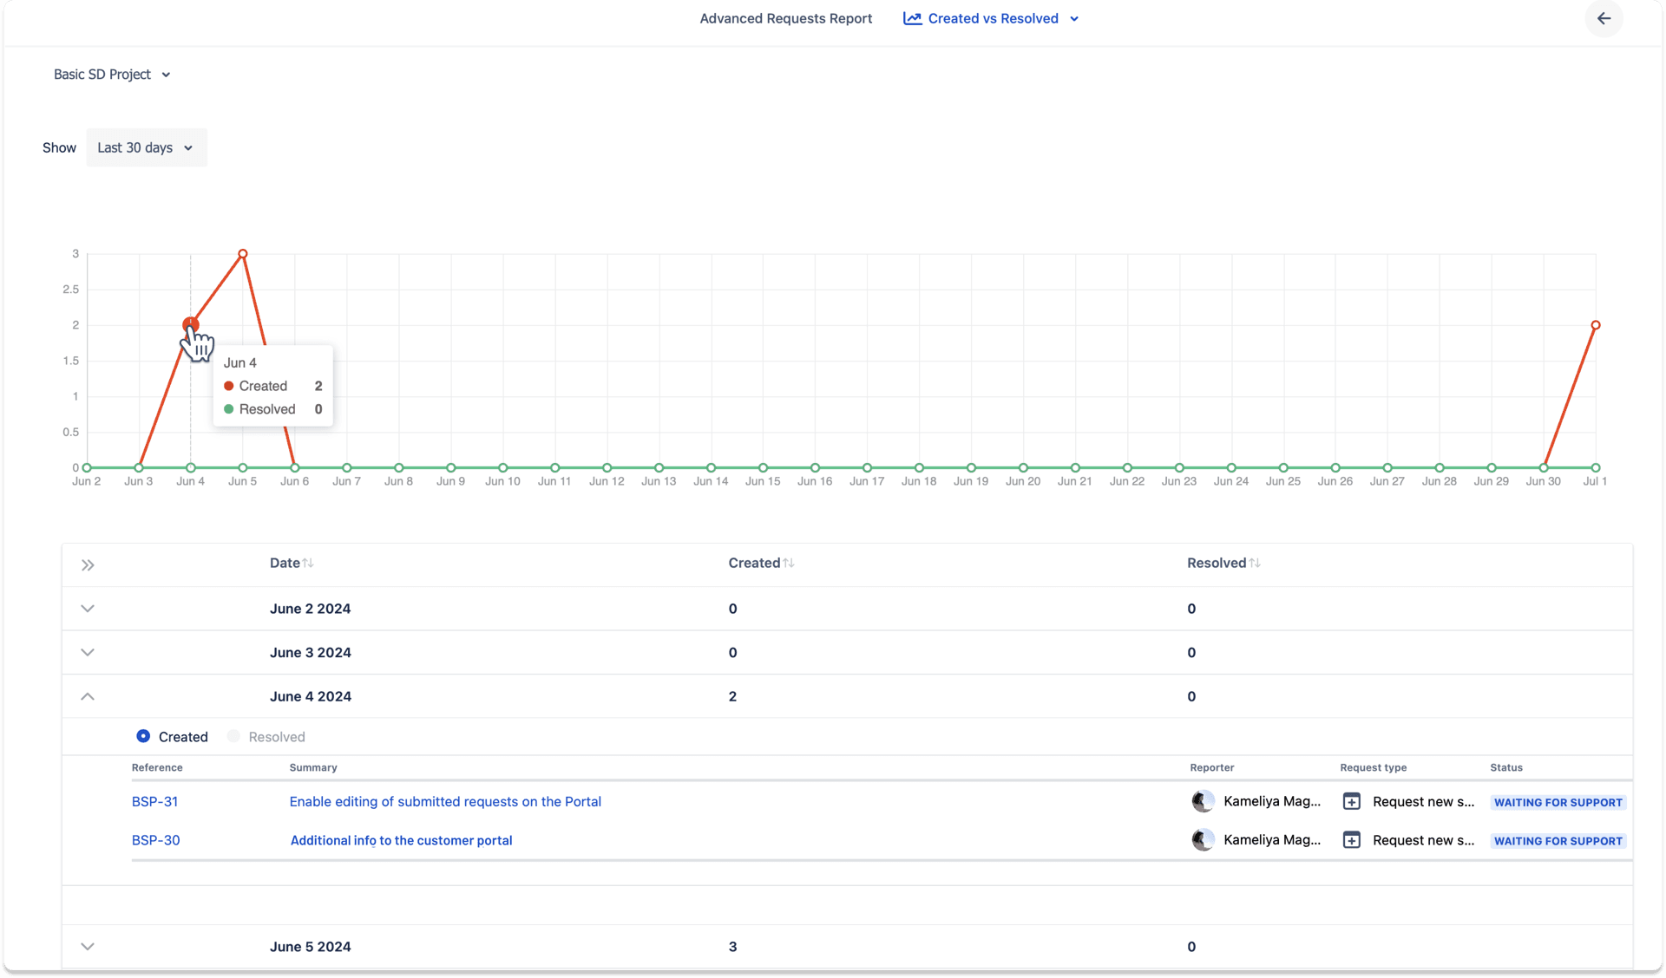1666x978 pixels.
Task: Collapse table columns using the double-chevron icon
Action: pos(88,564)
